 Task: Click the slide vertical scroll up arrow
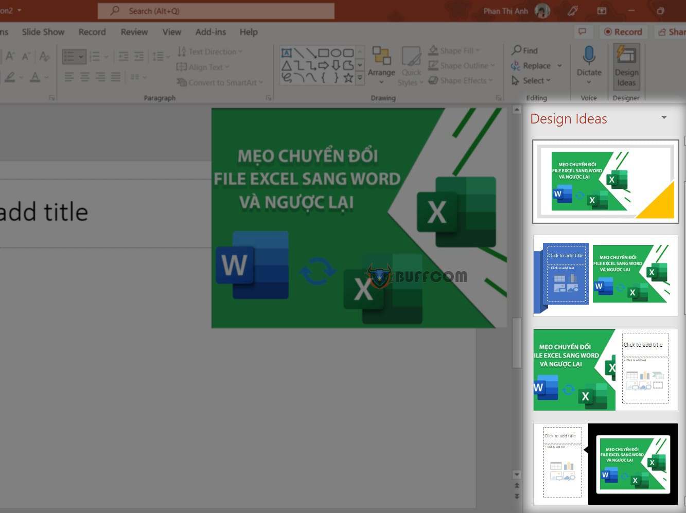coord(517,110)
